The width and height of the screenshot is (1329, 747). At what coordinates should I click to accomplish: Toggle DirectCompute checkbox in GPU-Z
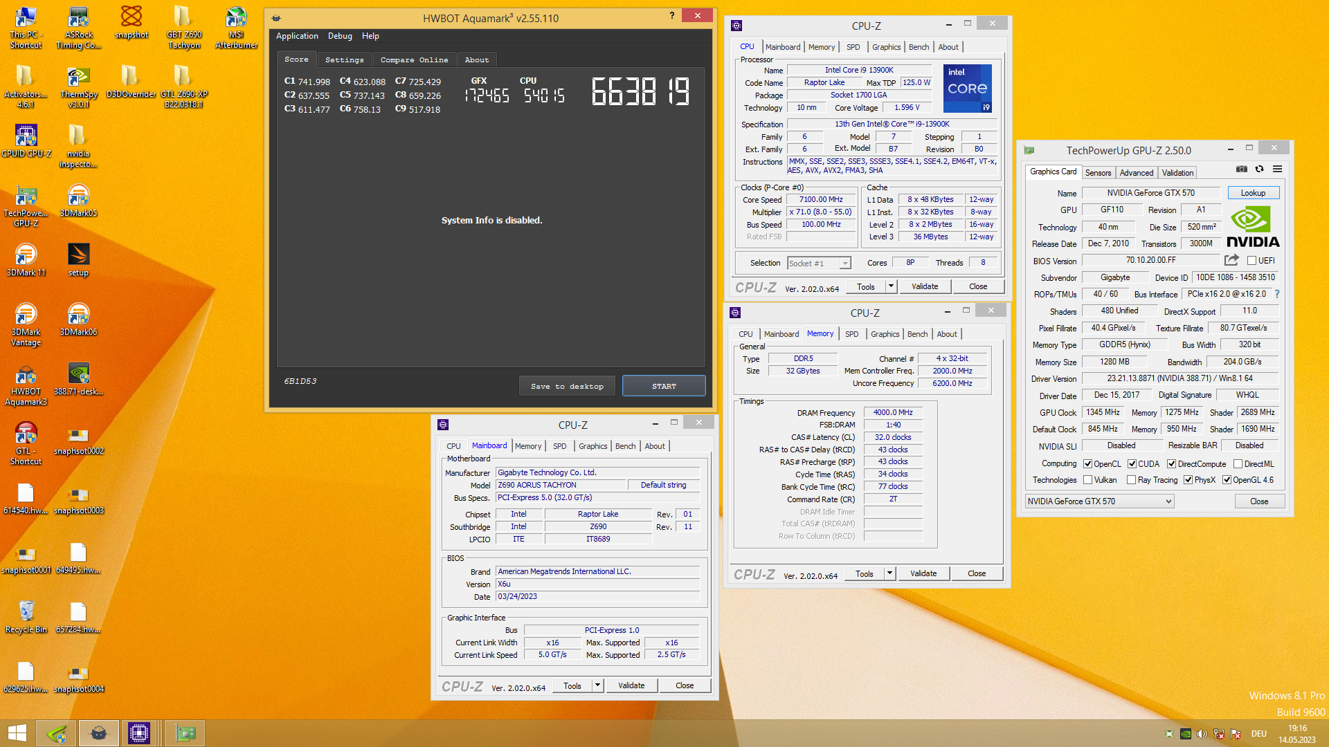click(x=1171, y=464)
